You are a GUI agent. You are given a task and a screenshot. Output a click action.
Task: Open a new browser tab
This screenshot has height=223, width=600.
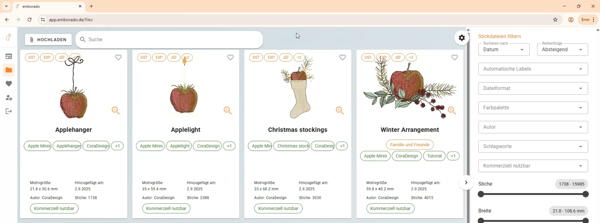[92, 6]
